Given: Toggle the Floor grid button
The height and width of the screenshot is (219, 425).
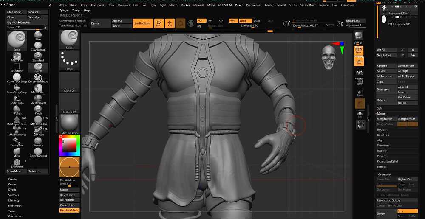Looking at the screenshot, I should (x=359, y=61).
